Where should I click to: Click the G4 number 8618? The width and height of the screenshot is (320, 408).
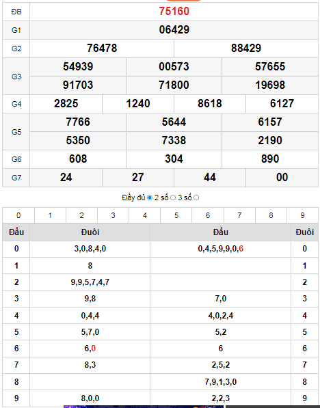210,104
